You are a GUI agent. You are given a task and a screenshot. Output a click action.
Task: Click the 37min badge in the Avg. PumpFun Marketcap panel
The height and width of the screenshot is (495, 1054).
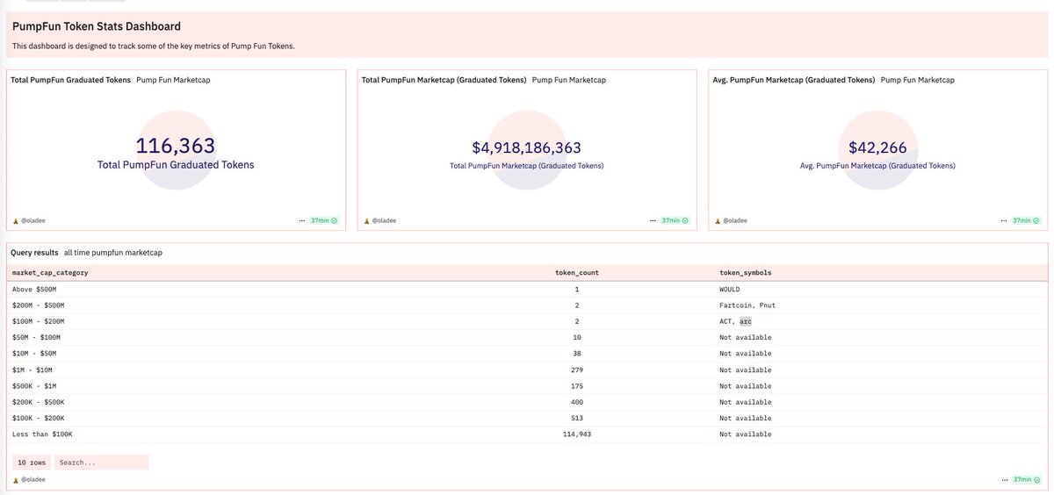pos(1026,220)
